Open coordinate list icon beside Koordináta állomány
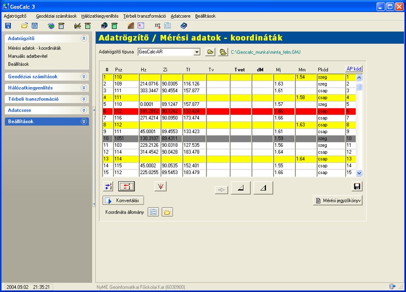Image resolution: width=406 pixels, height=292 pixels. pos(153,212)
